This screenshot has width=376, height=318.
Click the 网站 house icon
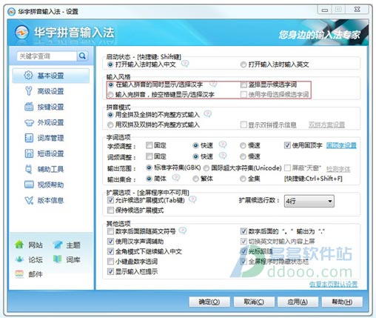click(19, 245)
